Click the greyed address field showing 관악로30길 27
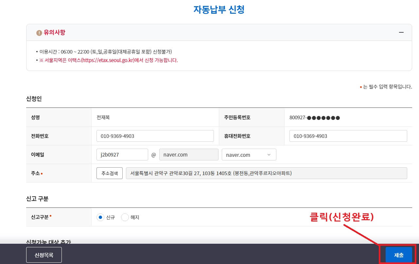This screenshot has width=419, height=264. pyautogui.click(x=267, y=173)
